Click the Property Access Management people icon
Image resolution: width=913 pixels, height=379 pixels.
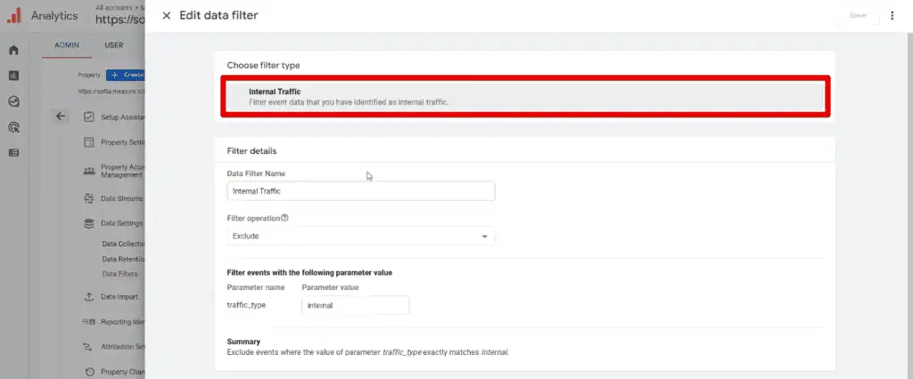tap(89, 171)
